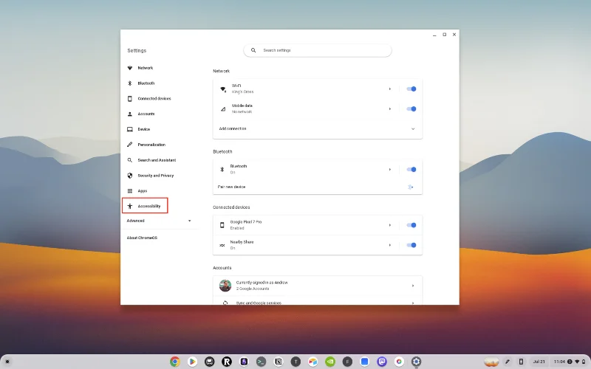Open Google Pixel 7 Pro details arrow
Viewport: 591px width, 369px height.
point(390,225)
